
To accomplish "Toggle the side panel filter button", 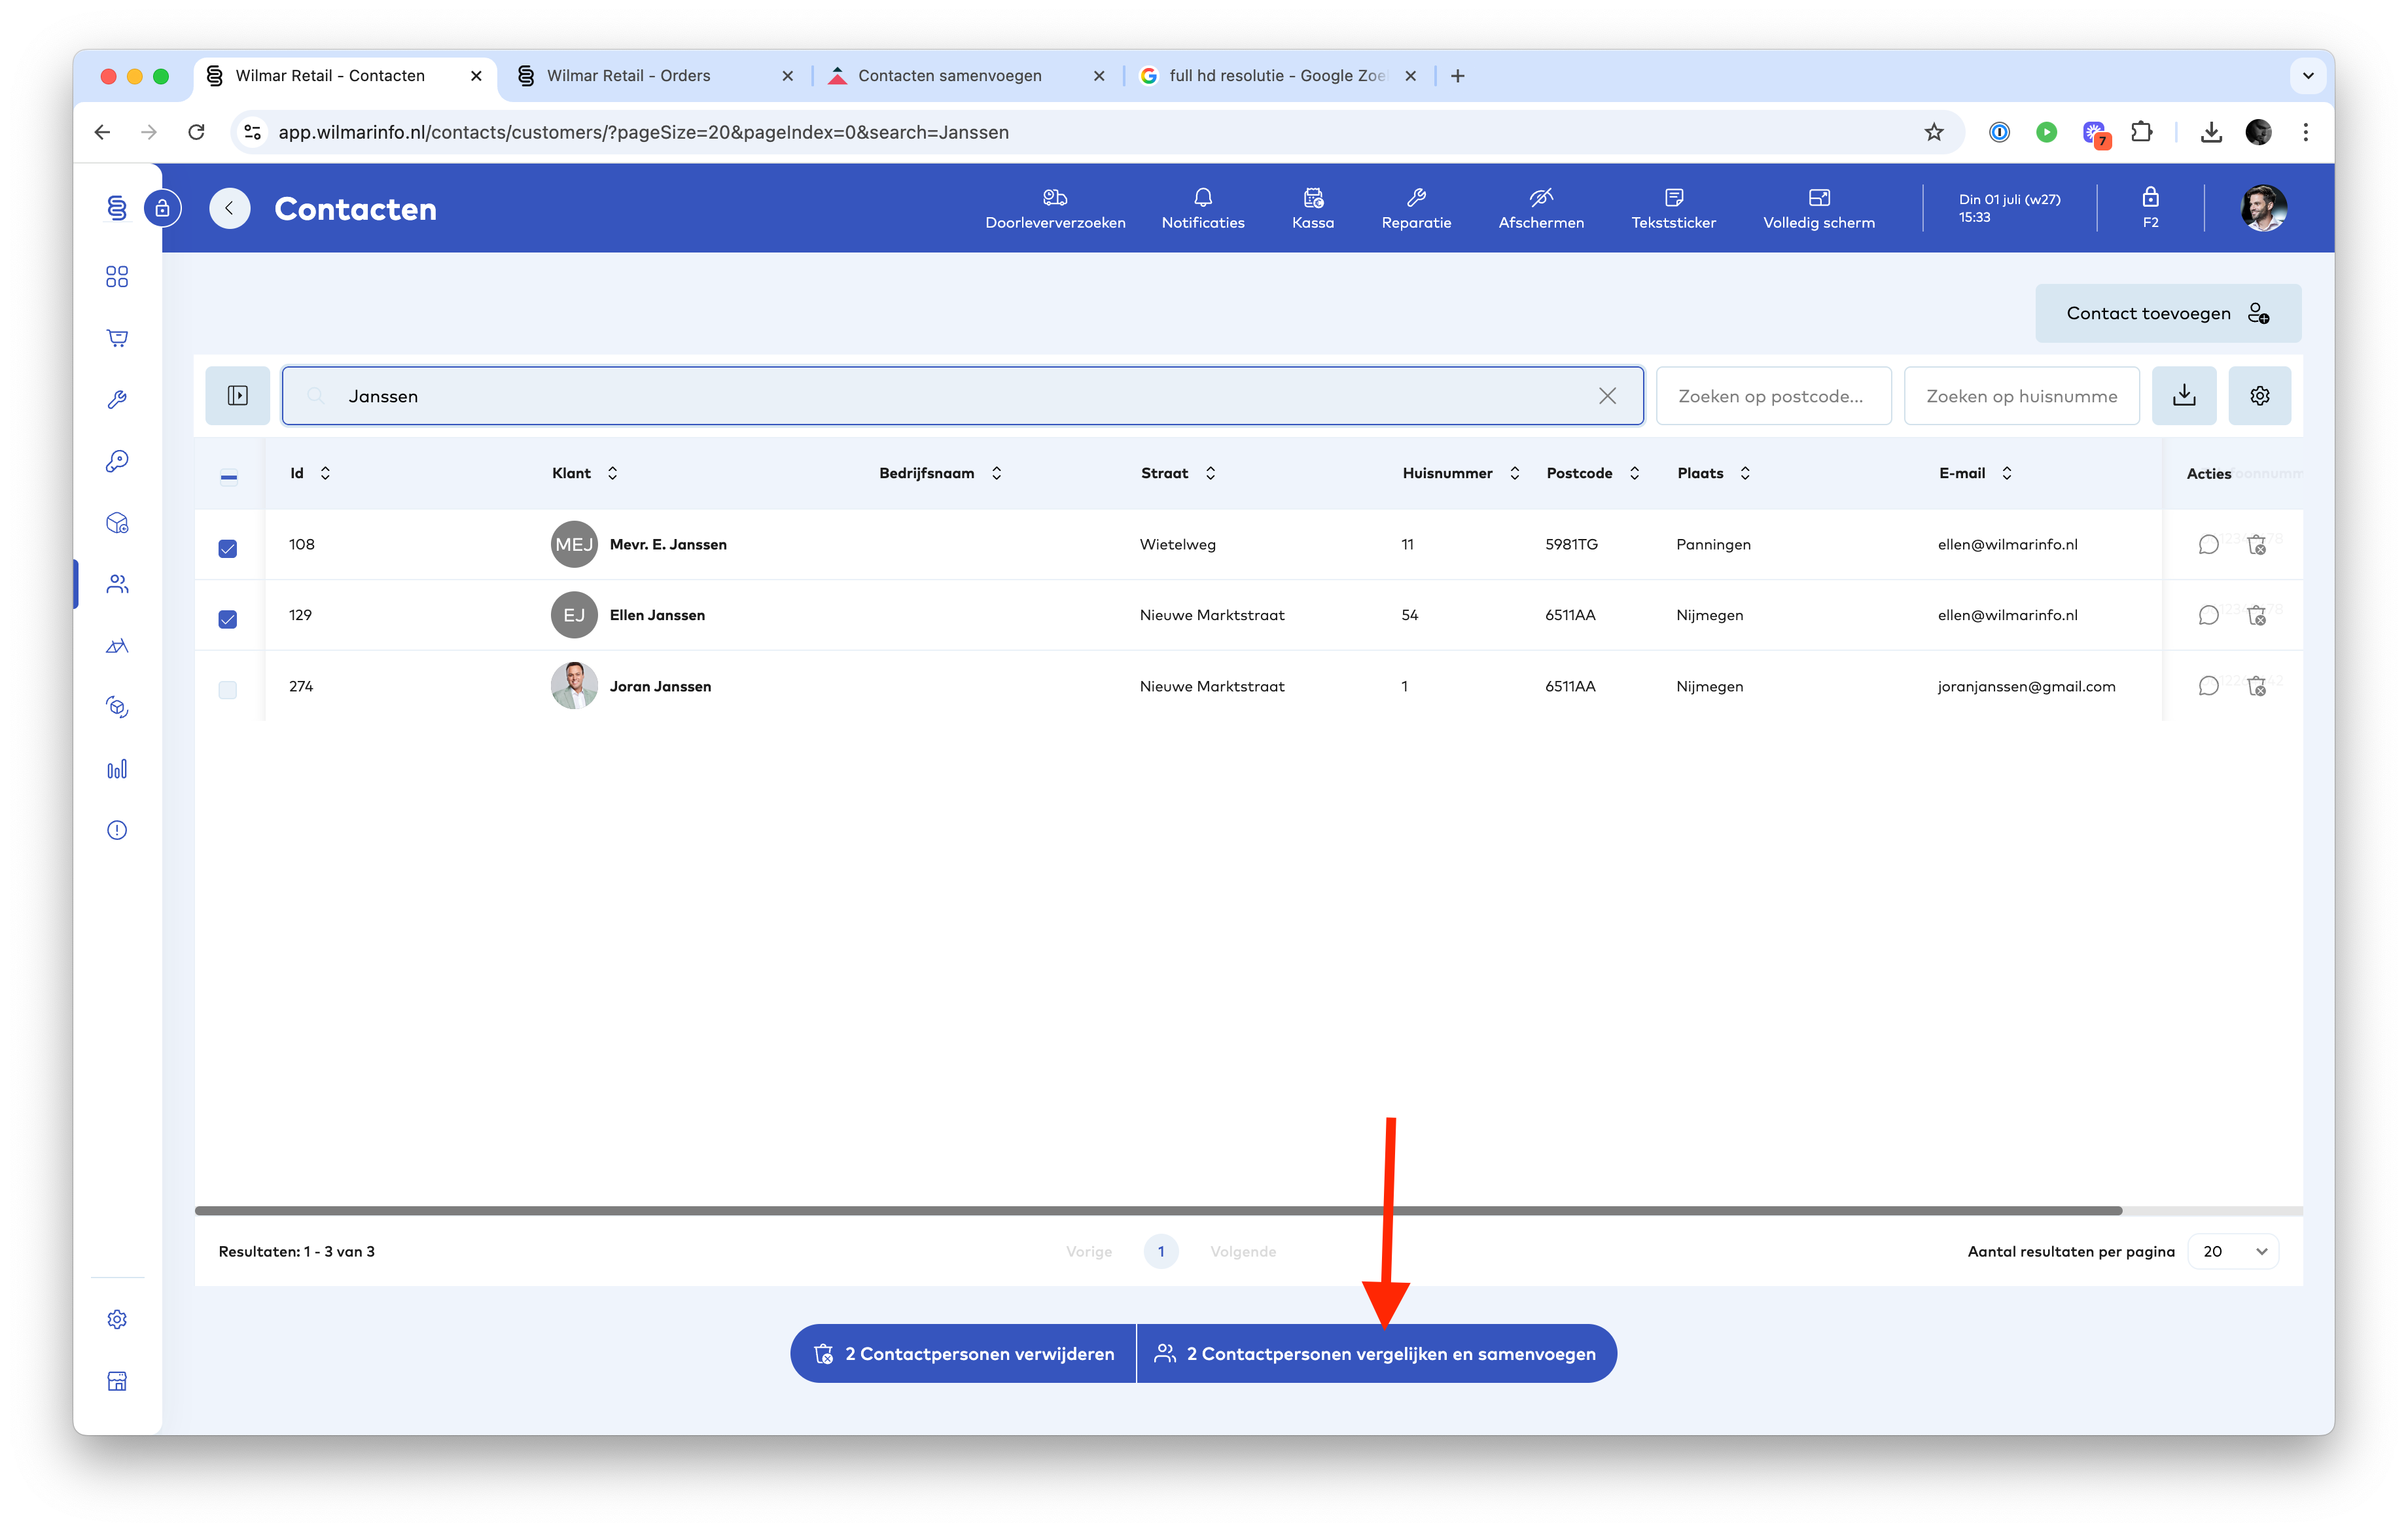I will point(238,396).
